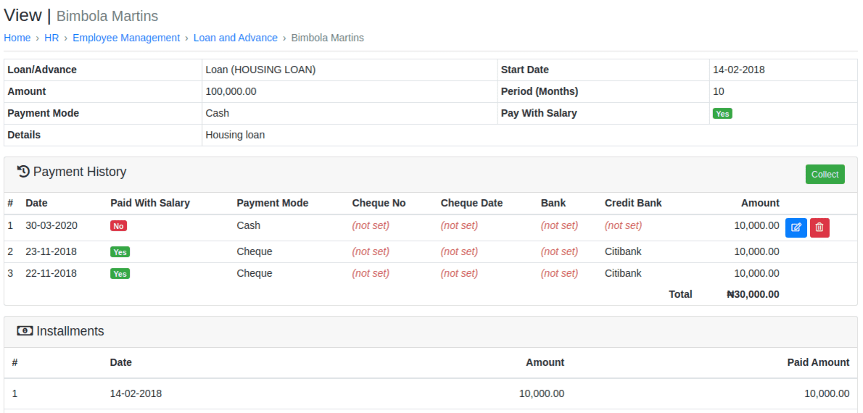
Task: Select the 30-03-2020 payment date cell
Action: pyautogui.click(x=51, y=225)
